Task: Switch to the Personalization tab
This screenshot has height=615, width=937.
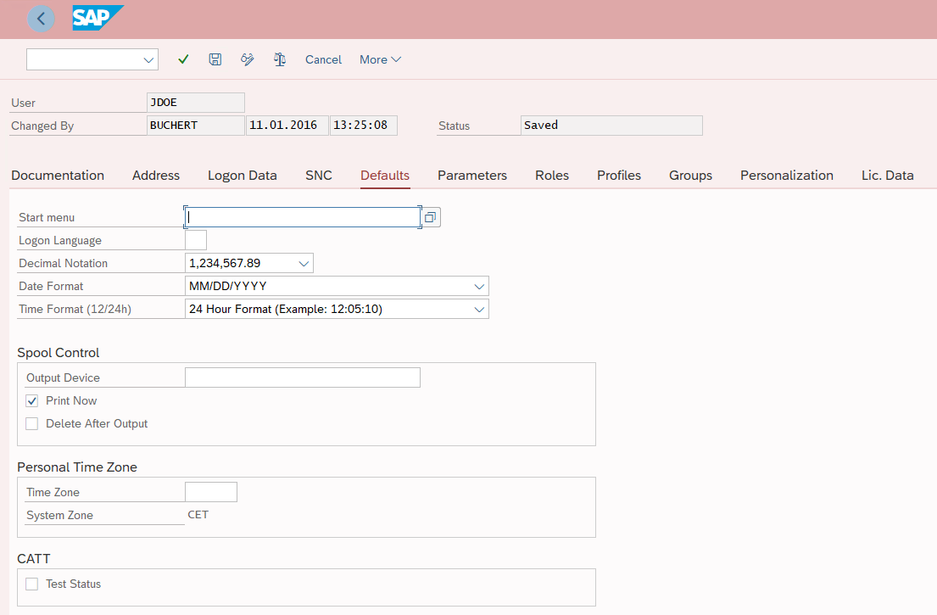Action: click(787, 175)
